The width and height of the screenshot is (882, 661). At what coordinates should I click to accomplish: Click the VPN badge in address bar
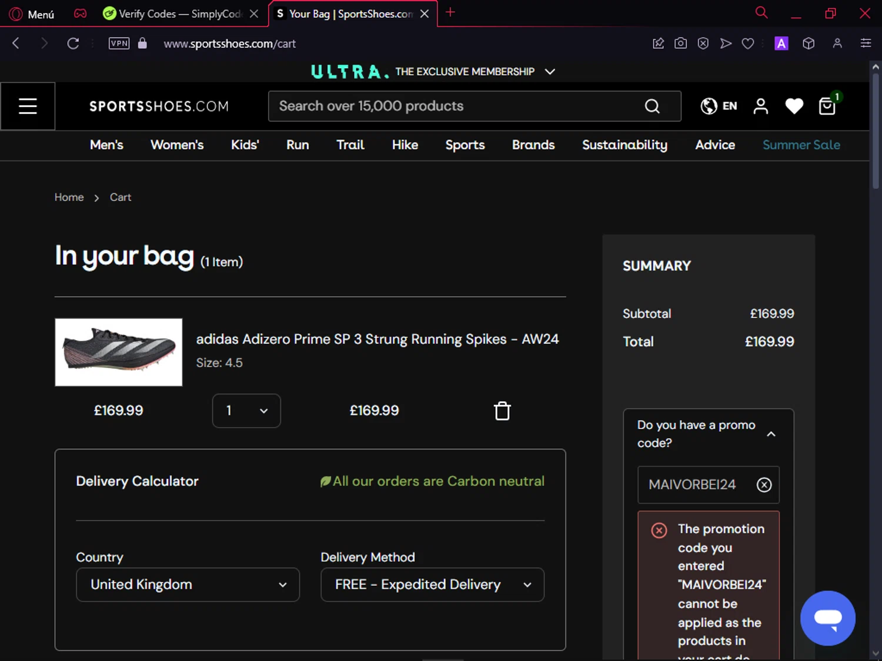[x=119, y=43]
